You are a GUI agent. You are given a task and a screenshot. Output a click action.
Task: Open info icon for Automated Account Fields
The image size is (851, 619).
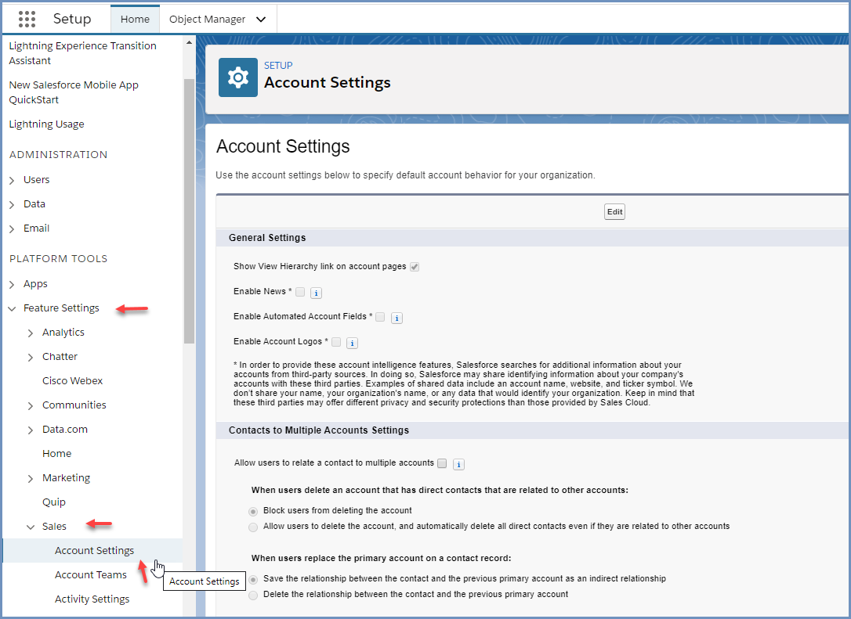click(397, 318)
